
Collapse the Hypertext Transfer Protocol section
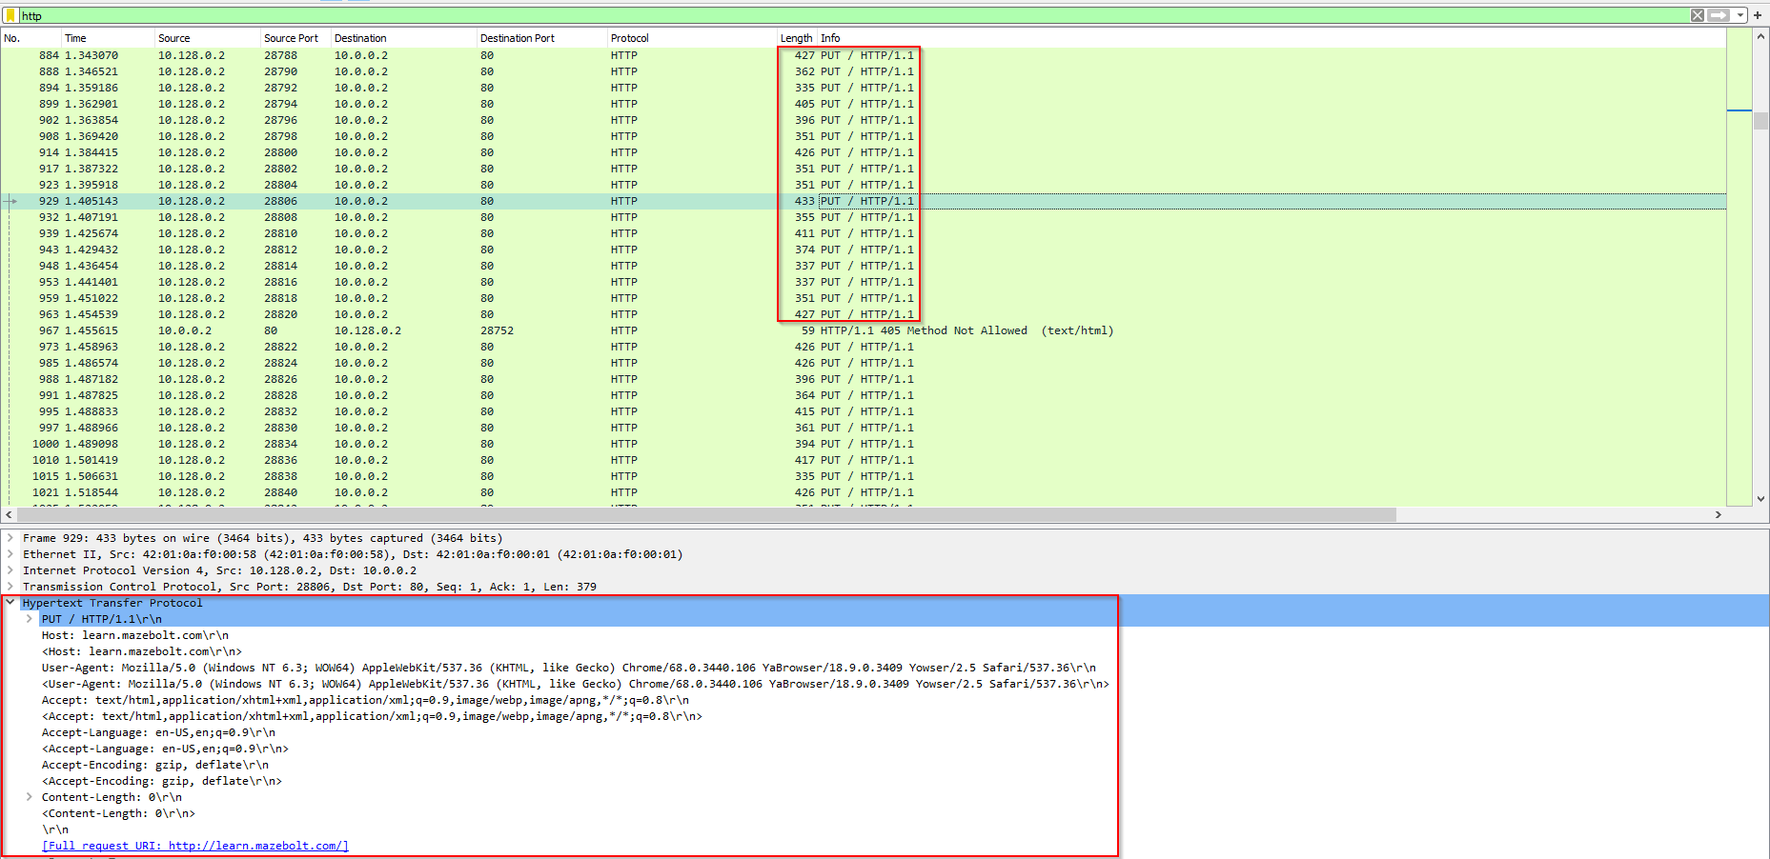tap(10, 603)
